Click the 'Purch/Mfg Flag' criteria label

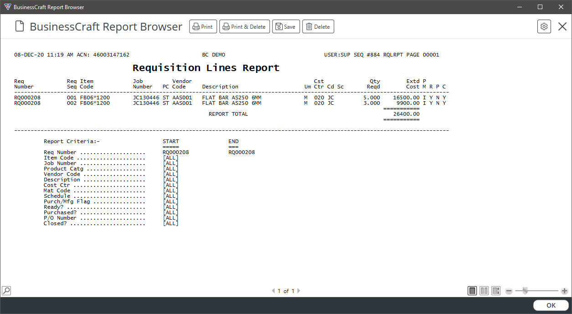click(67, 201)
